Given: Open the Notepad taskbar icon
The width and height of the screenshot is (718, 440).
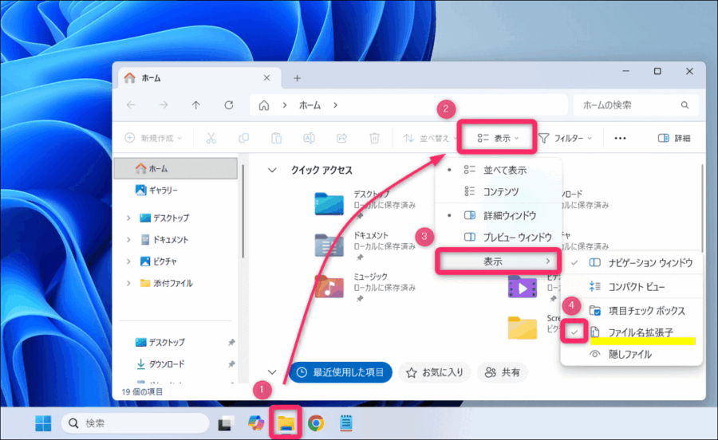Looking at the screenshot, I should tap(346, 423).
